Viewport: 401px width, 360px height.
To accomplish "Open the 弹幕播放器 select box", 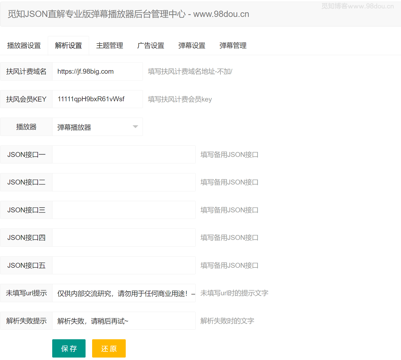I will 93,127.
